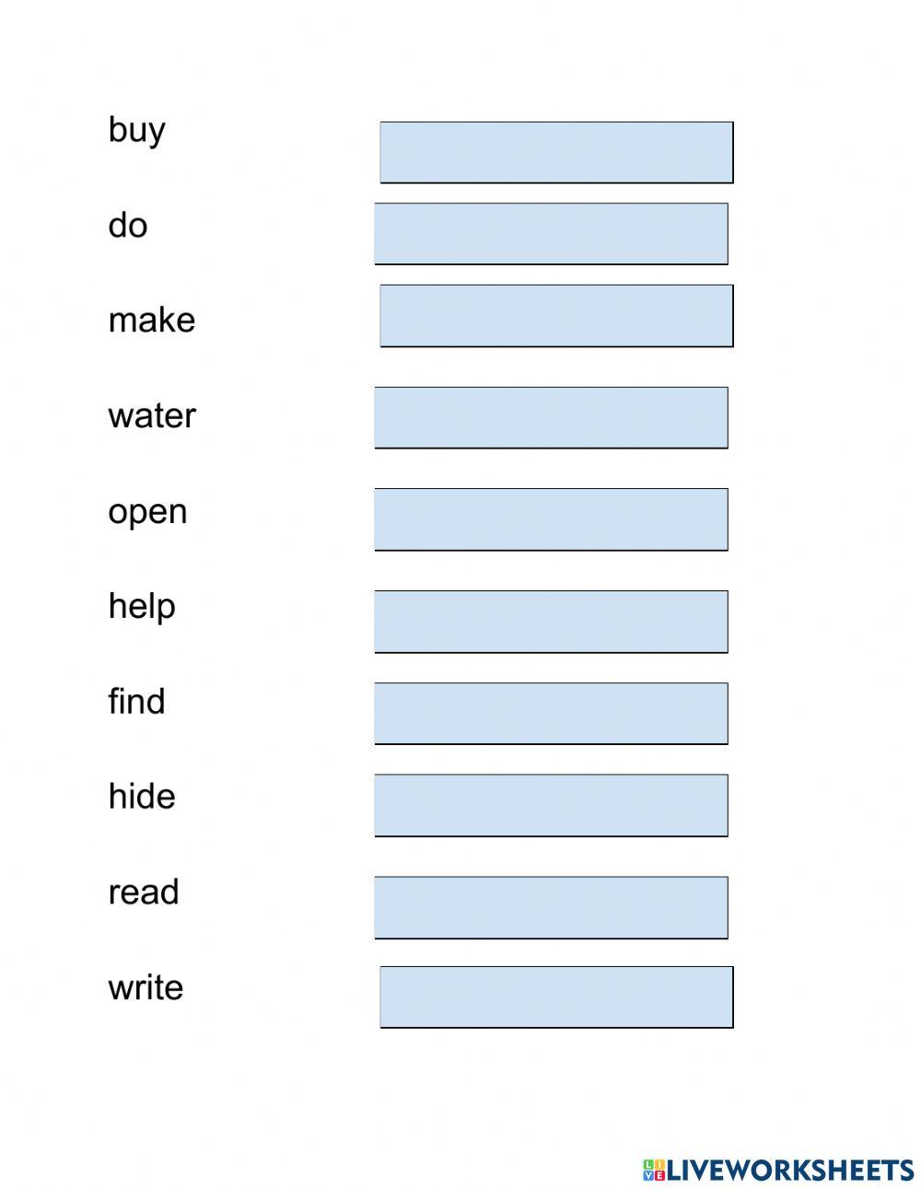Screen dimensions: 921x1189
Task: Click the word "buy"
Action: [x=136, y=131]
